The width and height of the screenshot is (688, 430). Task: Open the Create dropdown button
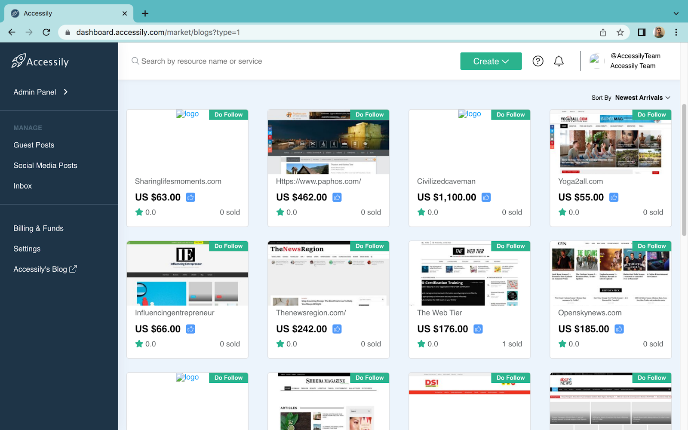491,61
